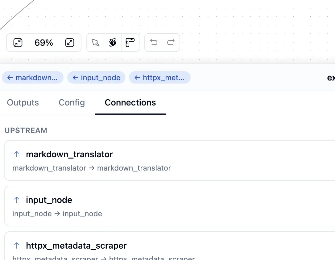Image resolution: width=335 pixels, height=260 pixels.
Task: Click the up arrow beside markdown_translator
Action: 17,154
